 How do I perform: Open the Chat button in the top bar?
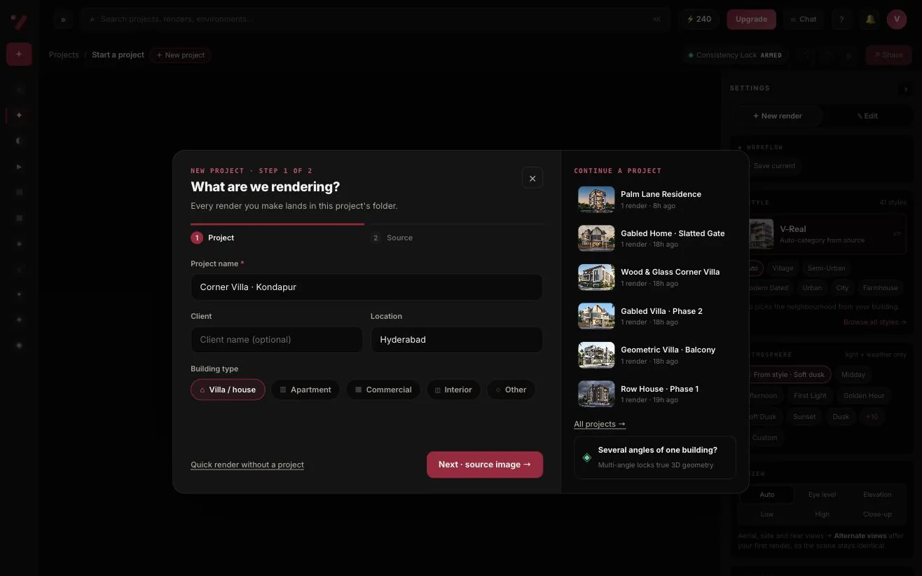[x=803, y=20]
